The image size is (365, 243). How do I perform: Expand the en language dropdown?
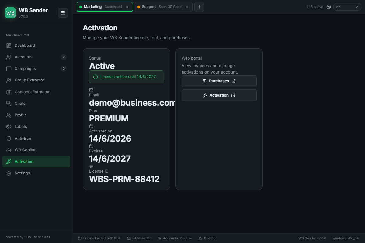347,7
